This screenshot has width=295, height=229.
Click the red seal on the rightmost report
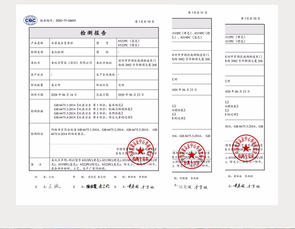coord(246,148)
